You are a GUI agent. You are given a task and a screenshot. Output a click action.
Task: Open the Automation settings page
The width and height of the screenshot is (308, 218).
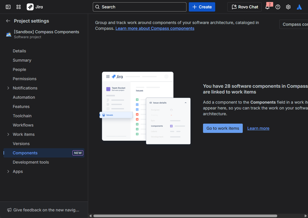(x=44, y=97)
